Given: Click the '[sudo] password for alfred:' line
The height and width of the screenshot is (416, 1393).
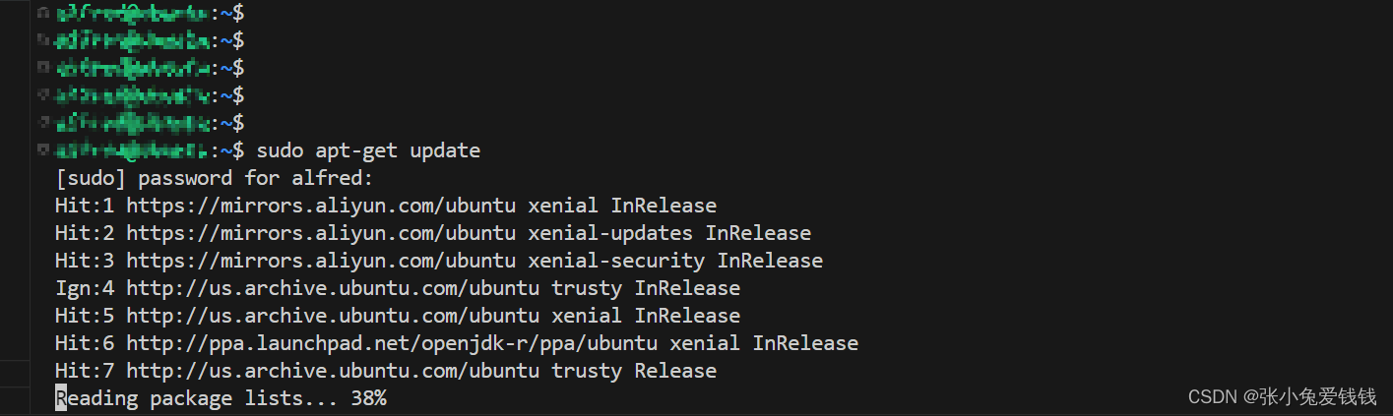Looking at the screenshot, I should point(215,178).
